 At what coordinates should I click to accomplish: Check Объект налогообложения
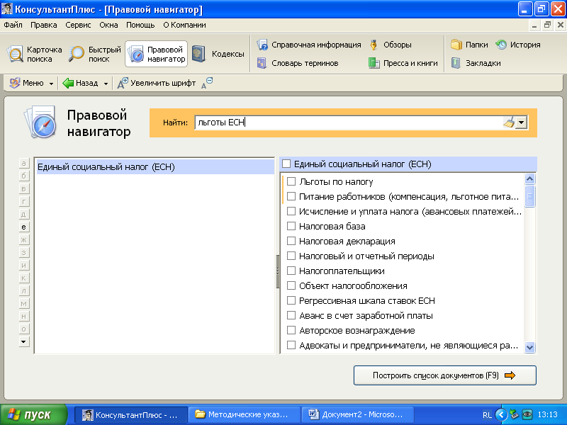(x=291, y=285)
